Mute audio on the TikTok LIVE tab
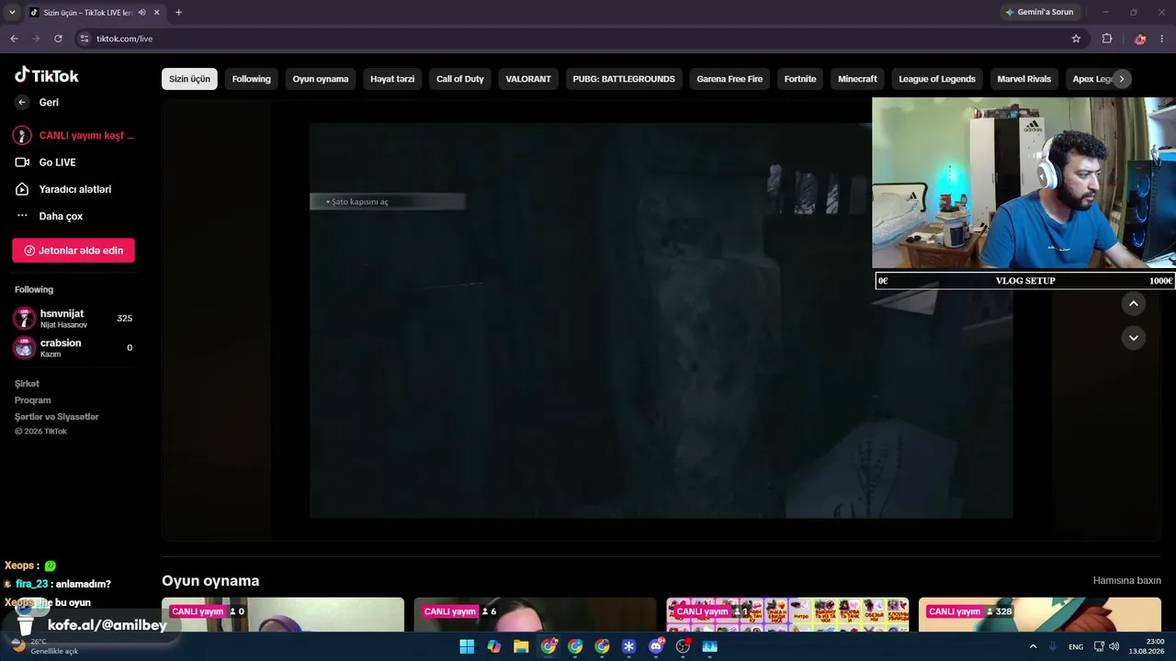Screen dimensions: 1176x661 (x=141, y=12)
